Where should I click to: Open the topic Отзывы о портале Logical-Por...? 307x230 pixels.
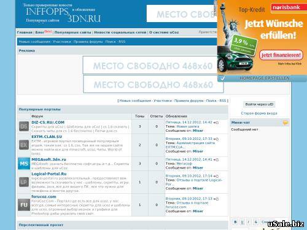194,182
